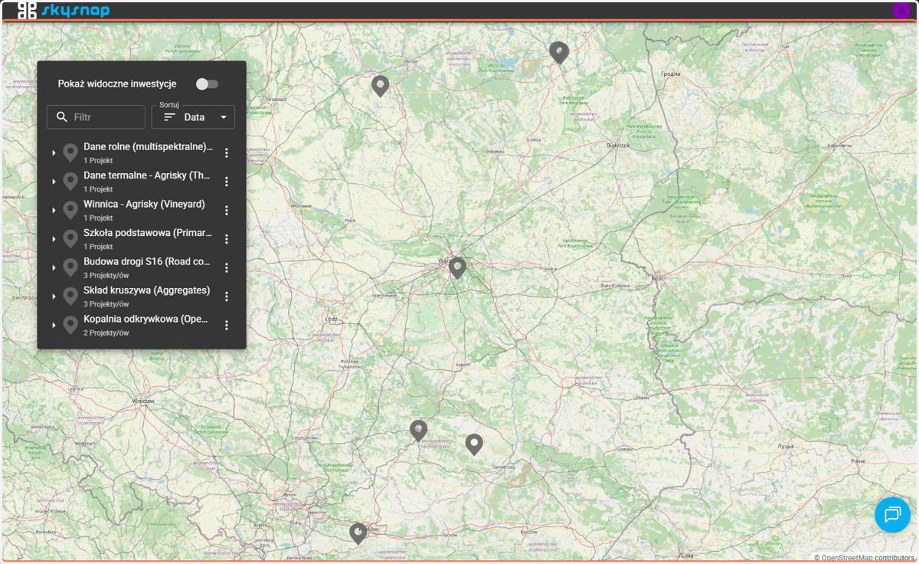Open three-dot menu for Kopalnia odkrywkowa
This screenshot has width=919, height=564.
[227, 325]
